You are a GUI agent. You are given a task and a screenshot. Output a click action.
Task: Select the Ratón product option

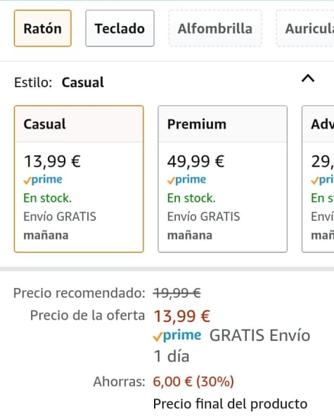pos(43,28)
